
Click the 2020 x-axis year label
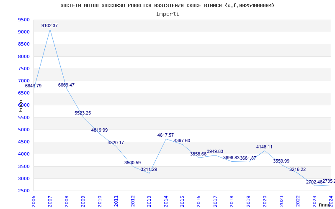click(265, 201)
